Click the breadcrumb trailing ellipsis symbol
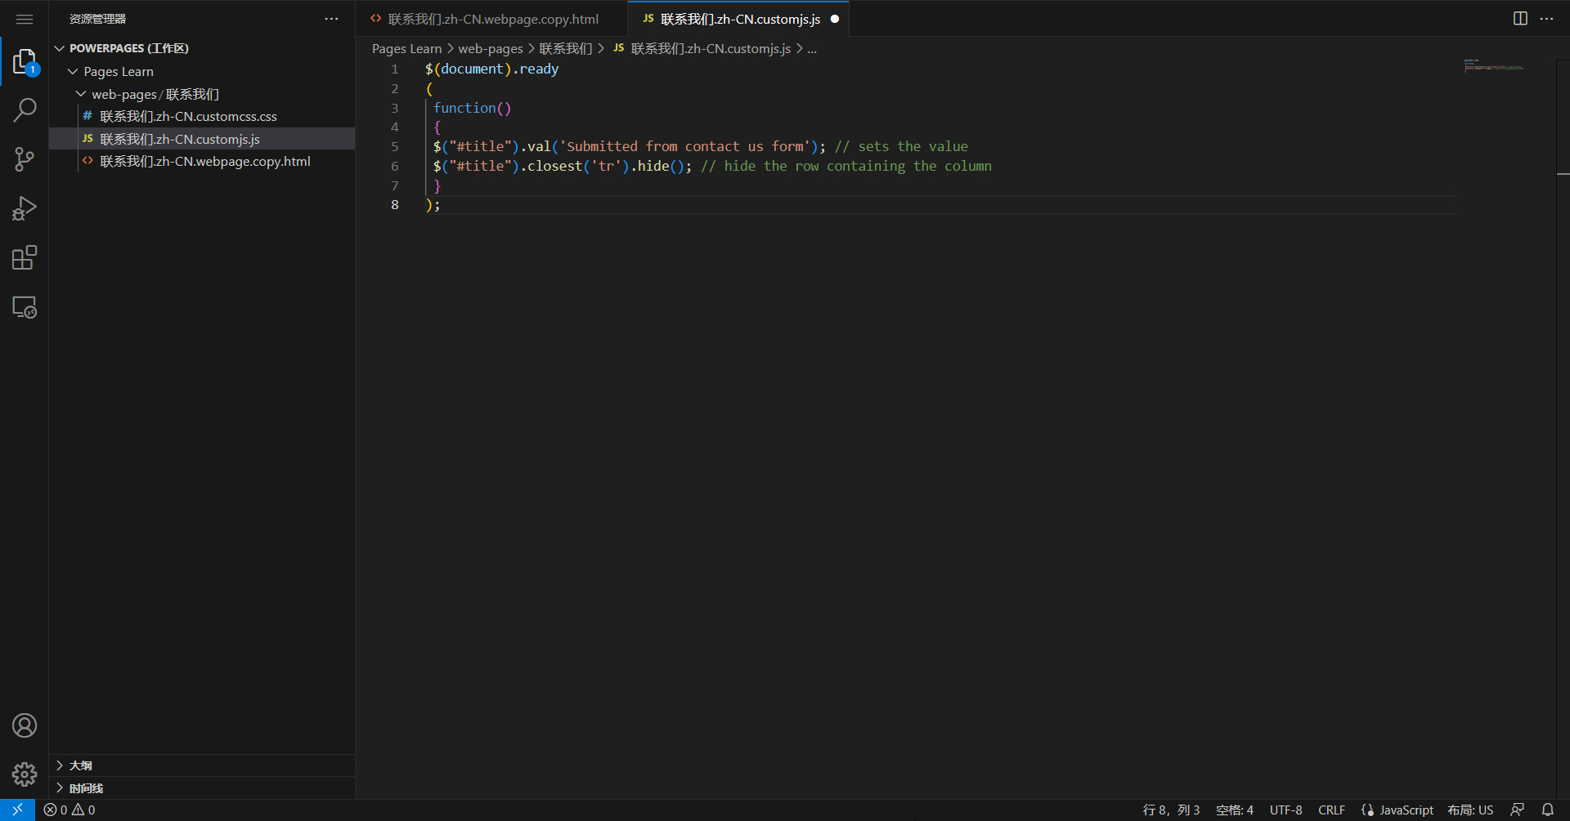The width and height of the screenshot is (1570, 821). (x=812, y=49)
